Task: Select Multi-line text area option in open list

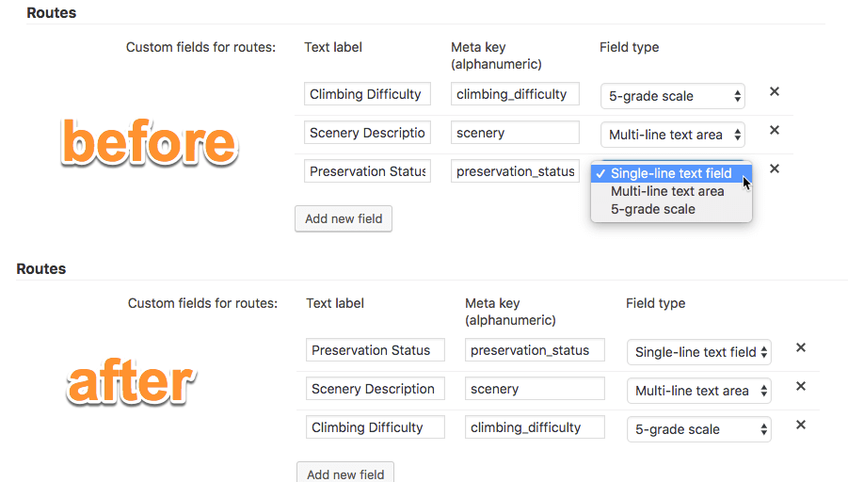Action: 667,191
